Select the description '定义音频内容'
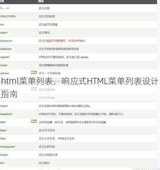160x170 pixels. (x=47, y=90)
